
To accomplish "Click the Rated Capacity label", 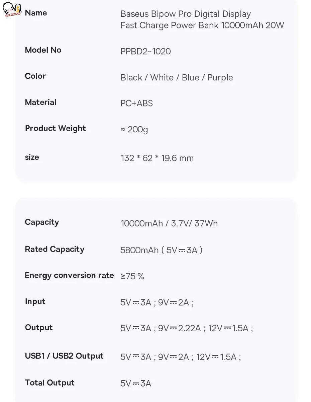I will [55, 249].
